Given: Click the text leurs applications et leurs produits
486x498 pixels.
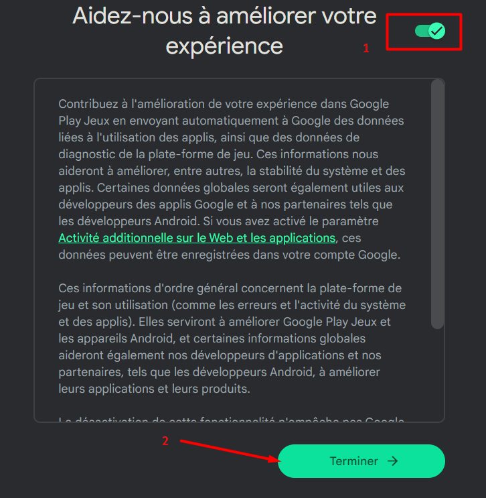Looking at the screenshot, I should (x=154, y=389).
